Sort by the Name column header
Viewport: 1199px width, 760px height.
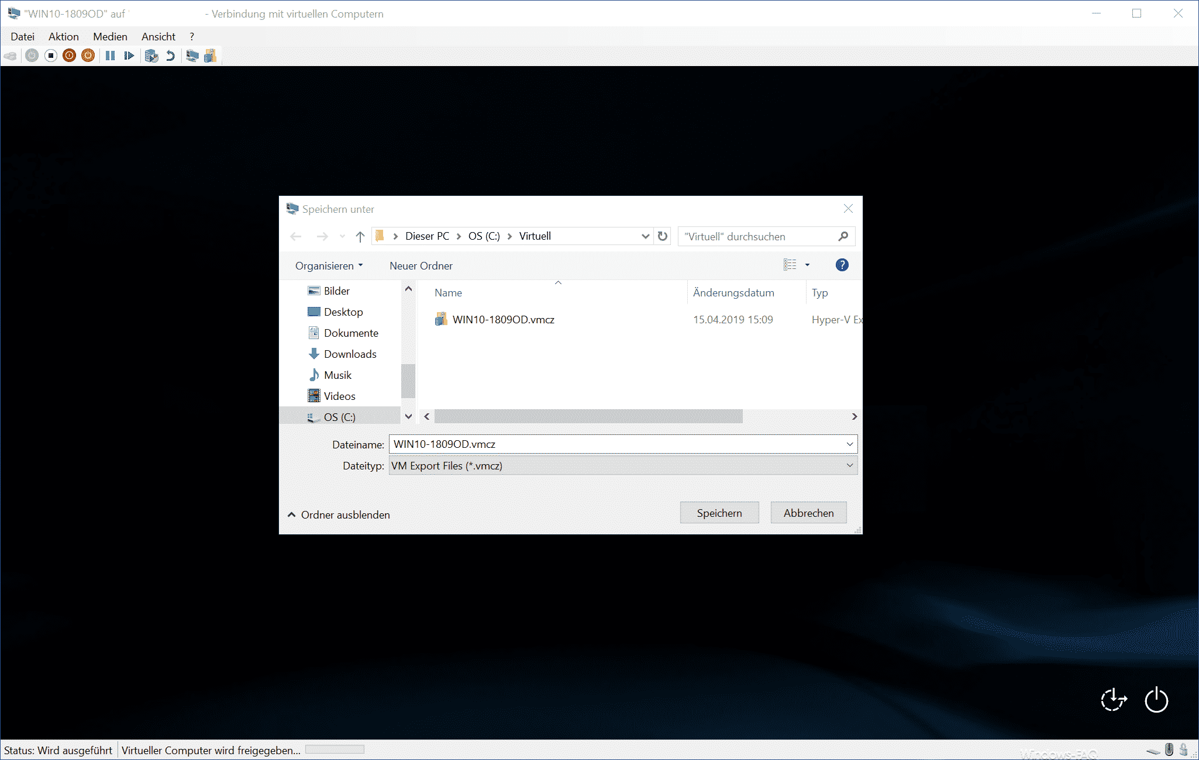point(449,293)
